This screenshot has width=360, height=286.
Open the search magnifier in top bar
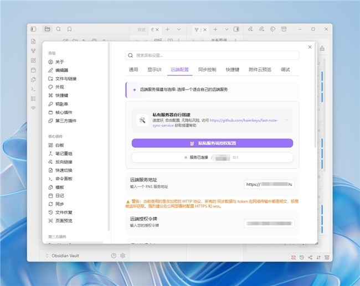58,29
